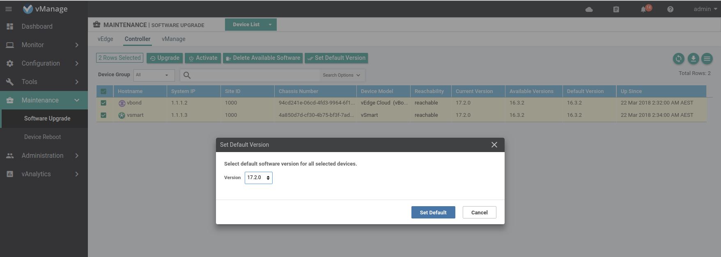Open the notifications bell icon

coord(643,9)
